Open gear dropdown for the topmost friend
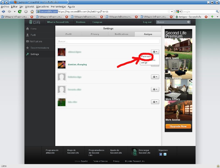Image resolution: width=220 pixels, height=168 pixels. coord(155,52)
